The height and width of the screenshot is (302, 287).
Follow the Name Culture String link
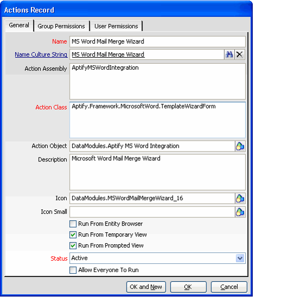41,55
